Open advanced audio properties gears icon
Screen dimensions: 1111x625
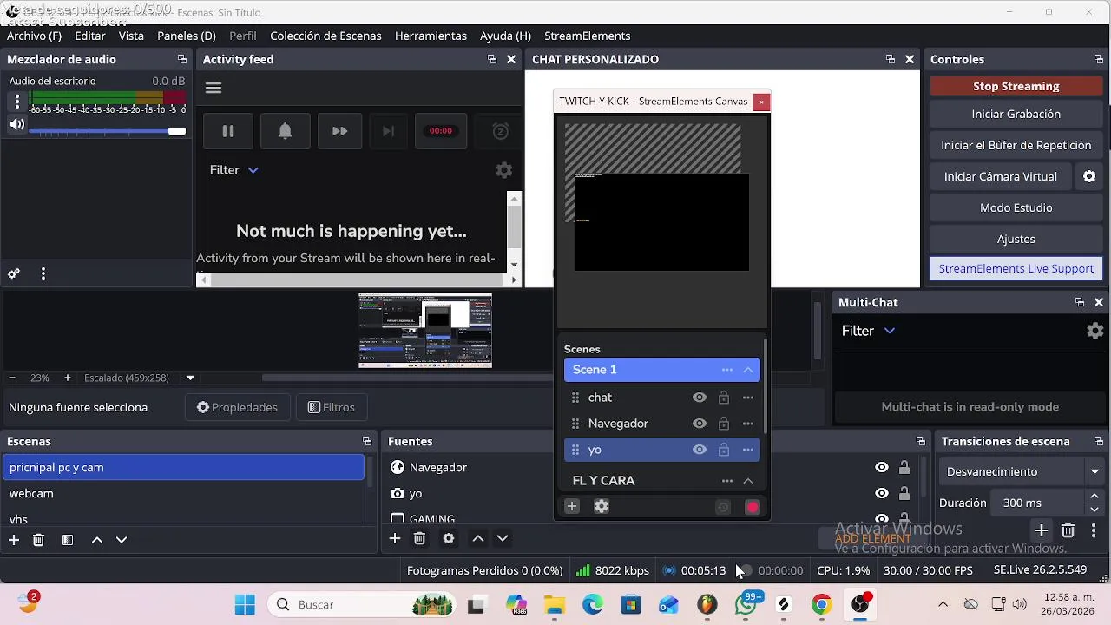pyautogui.click(x=14, y=273)
